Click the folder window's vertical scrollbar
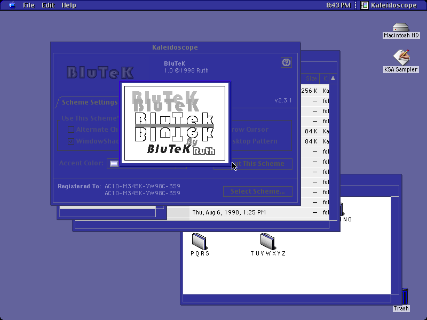The width and height of the screenshot is (427, 320). coord(395,245)
